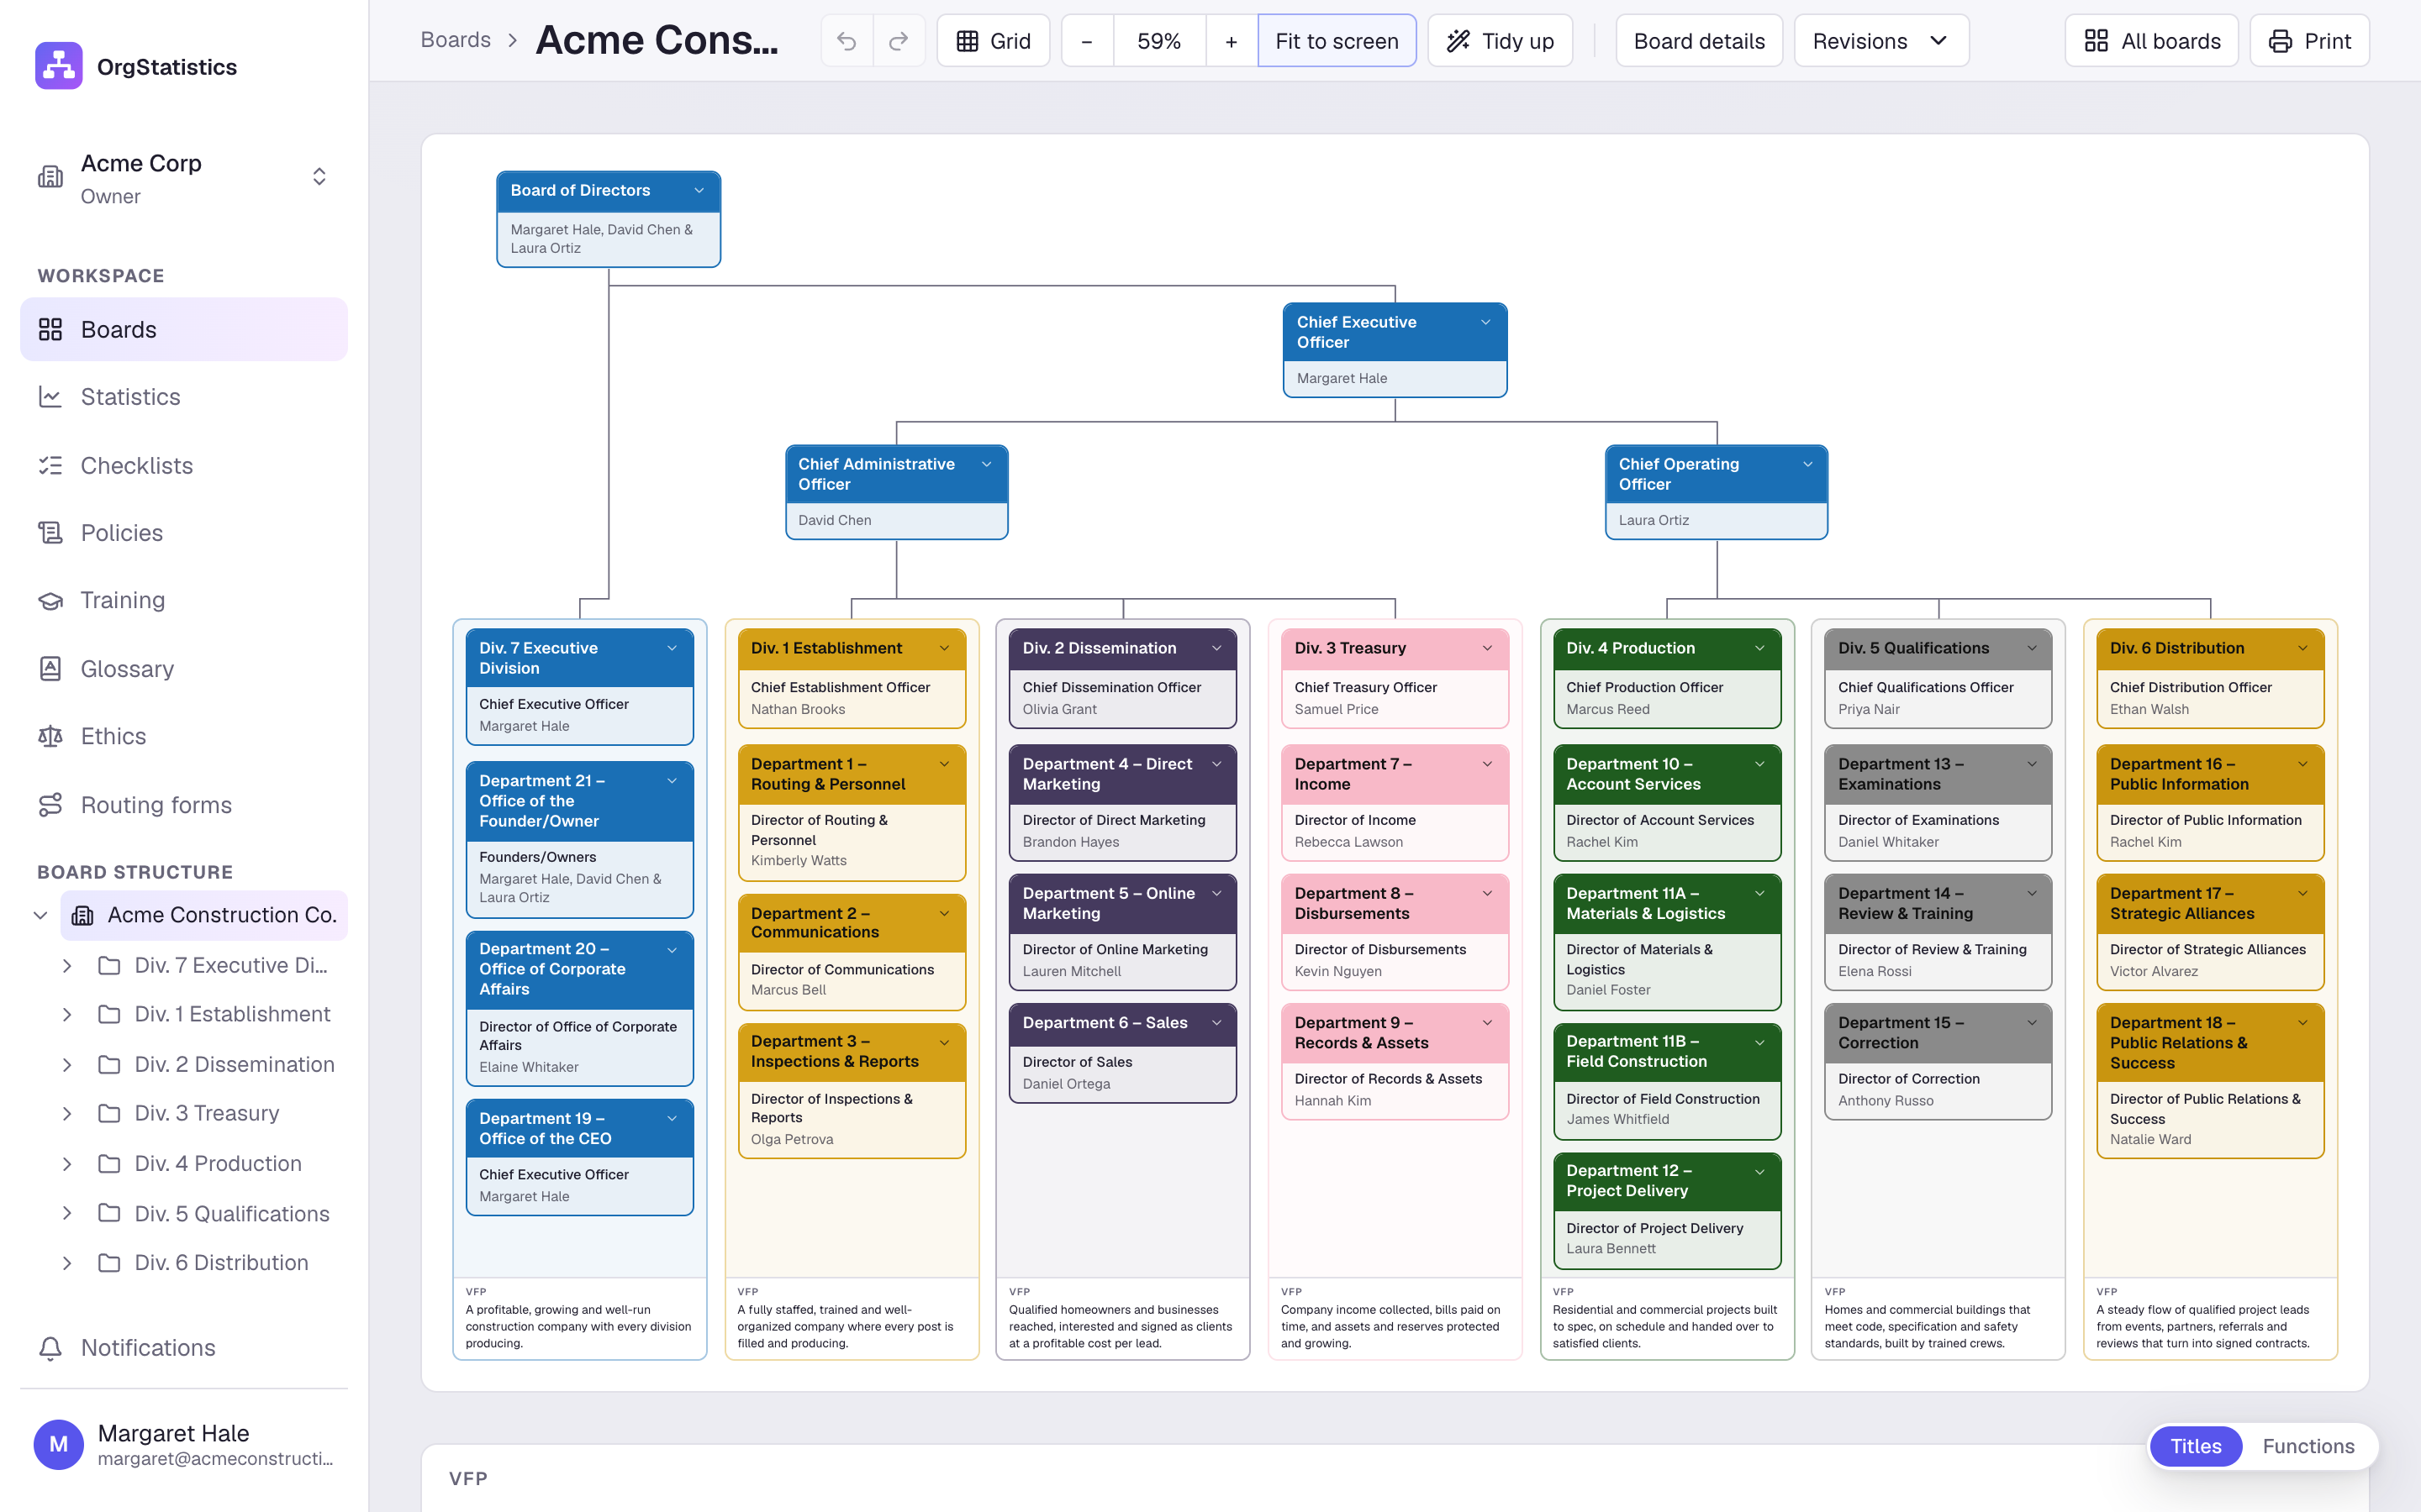Open the Board of Directors card chevron
Screen dimensions: 2421x1512
coord(699,190)
